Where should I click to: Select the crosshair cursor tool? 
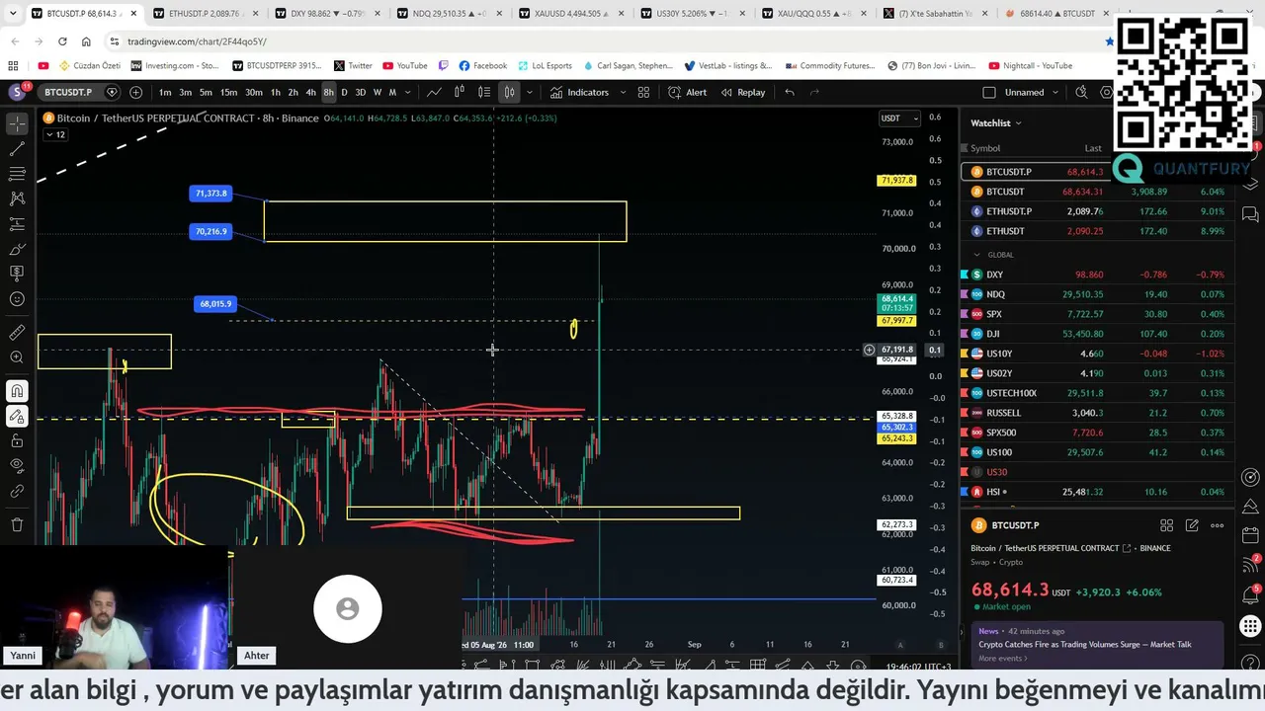click(17, 124)
